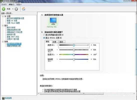Click horizontal scrollbar left arrow
137x100 pixels.
(x=38, y=93)
